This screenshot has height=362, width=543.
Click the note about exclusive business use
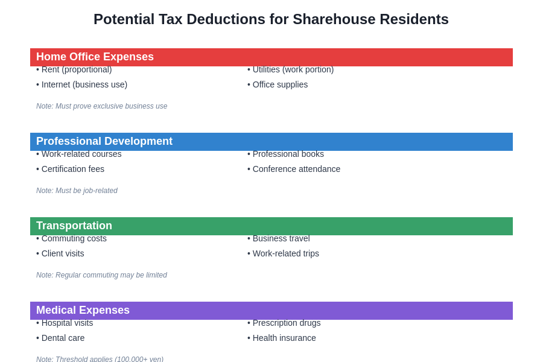101,106
